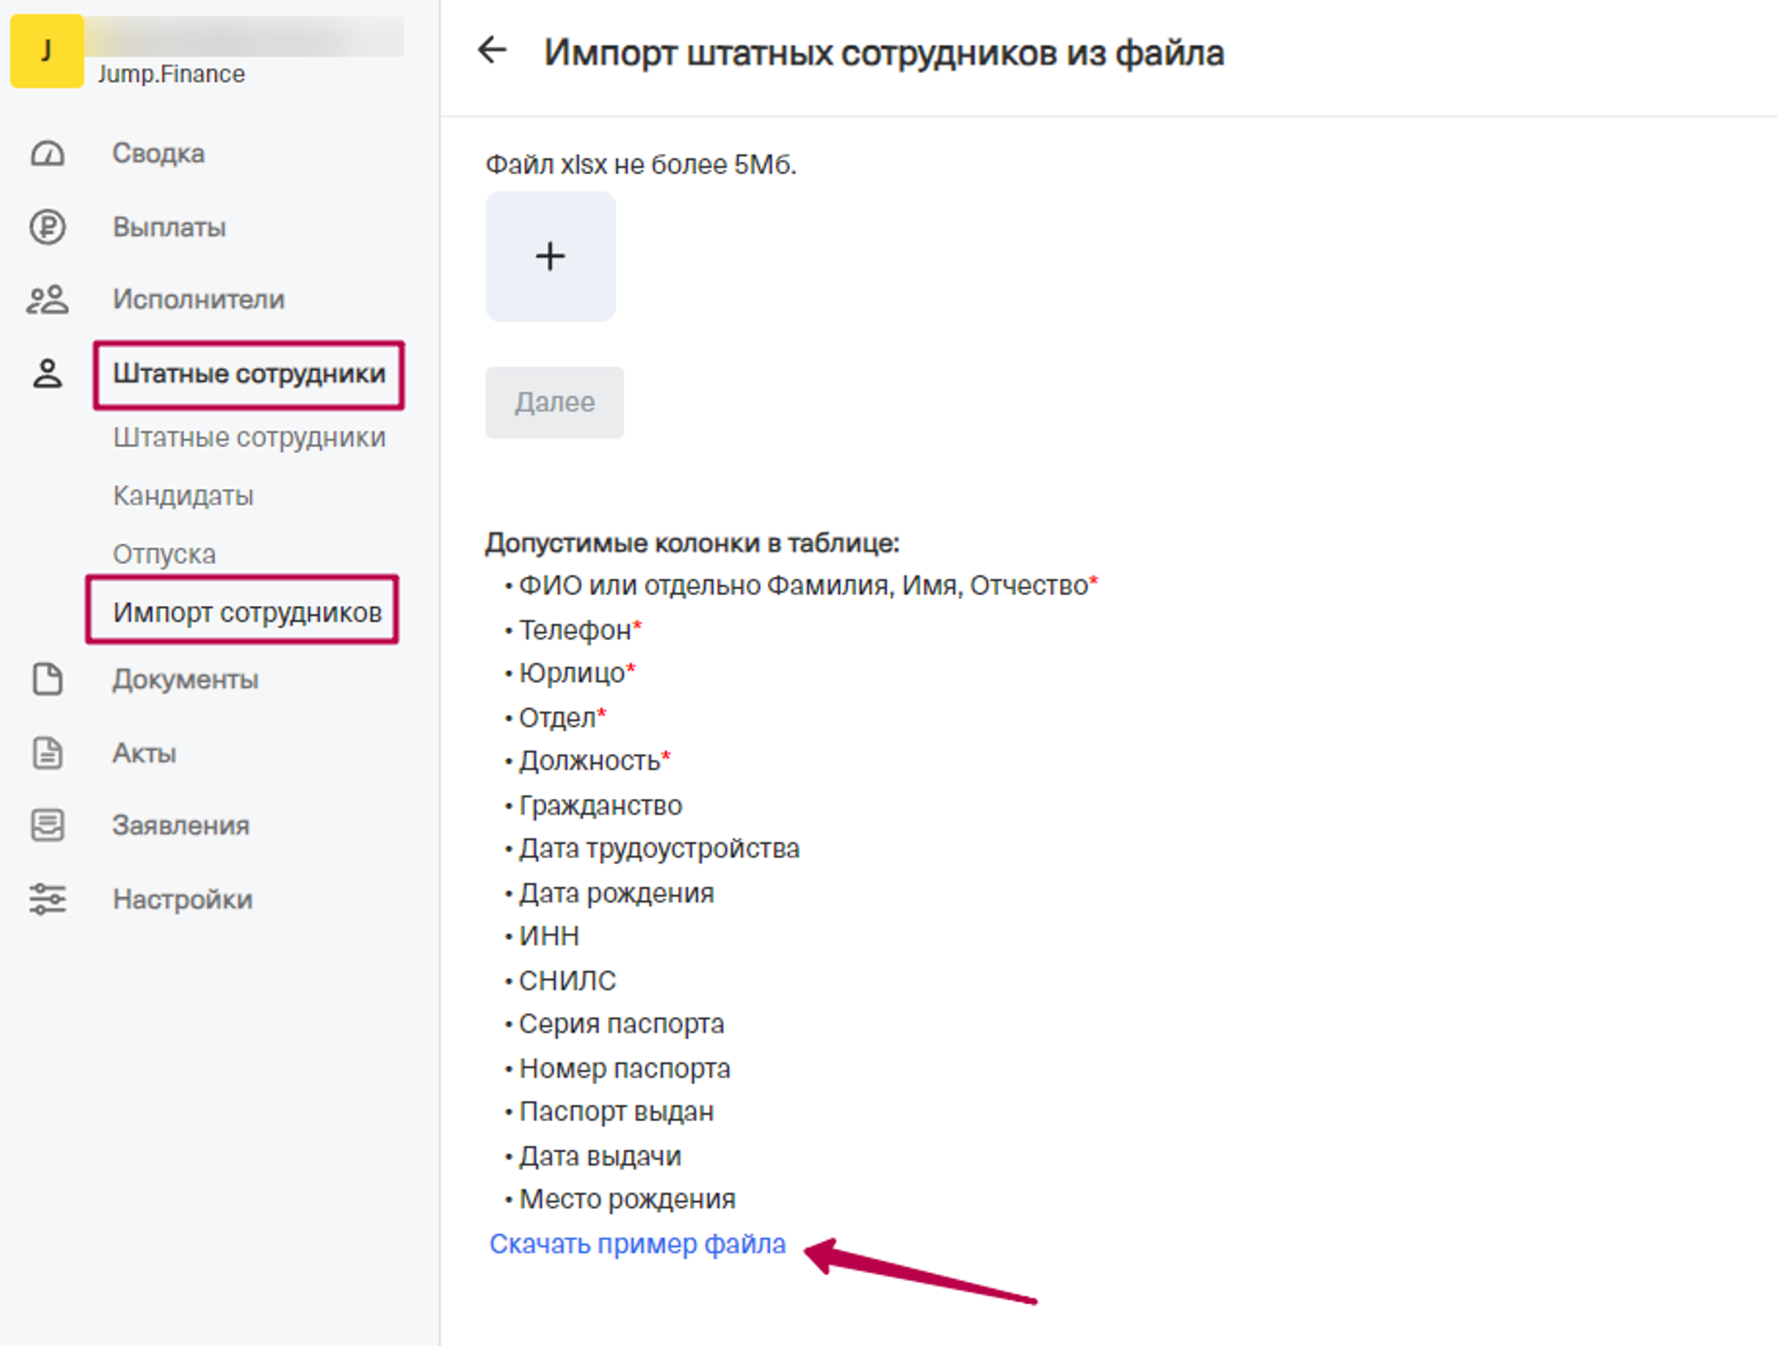Click the plus box to upload file
This screenshot has height=1346, width=1777.
pos(550,257)
